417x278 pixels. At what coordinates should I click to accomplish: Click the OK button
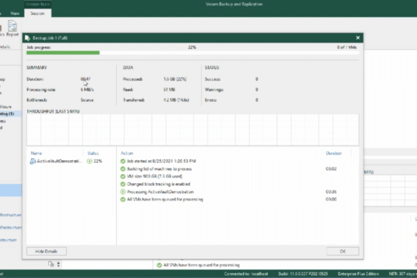(x=343, y=252)
